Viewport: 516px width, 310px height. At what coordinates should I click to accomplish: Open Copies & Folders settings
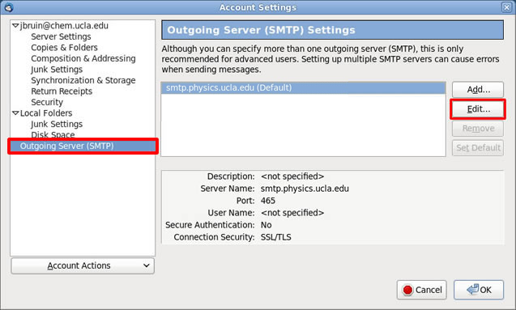(64, 47)
